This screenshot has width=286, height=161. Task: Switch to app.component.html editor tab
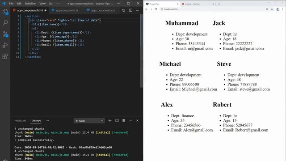click(30, 10)
